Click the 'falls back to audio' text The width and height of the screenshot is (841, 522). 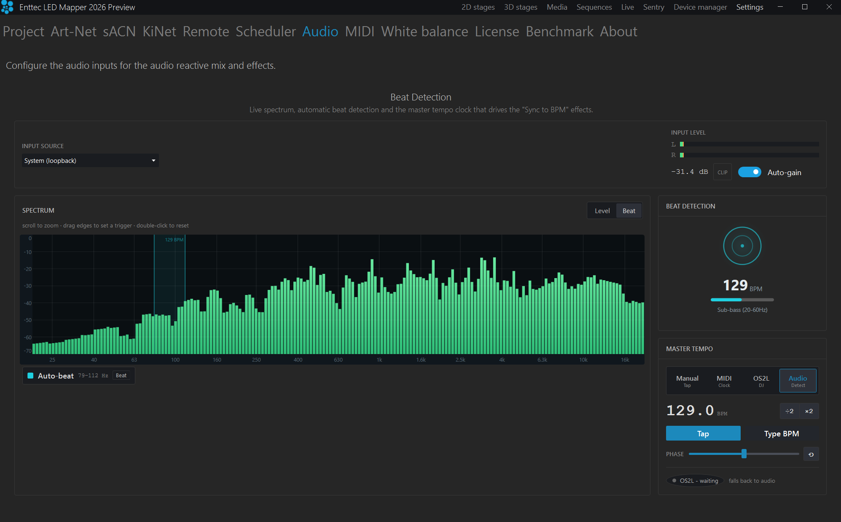752,481
